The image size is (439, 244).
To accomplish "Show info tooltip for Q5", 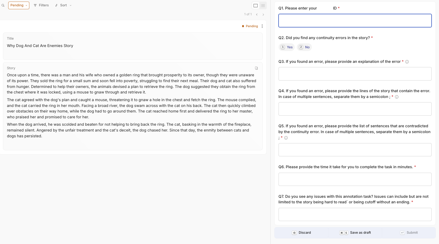I will [x=286, y=138].
